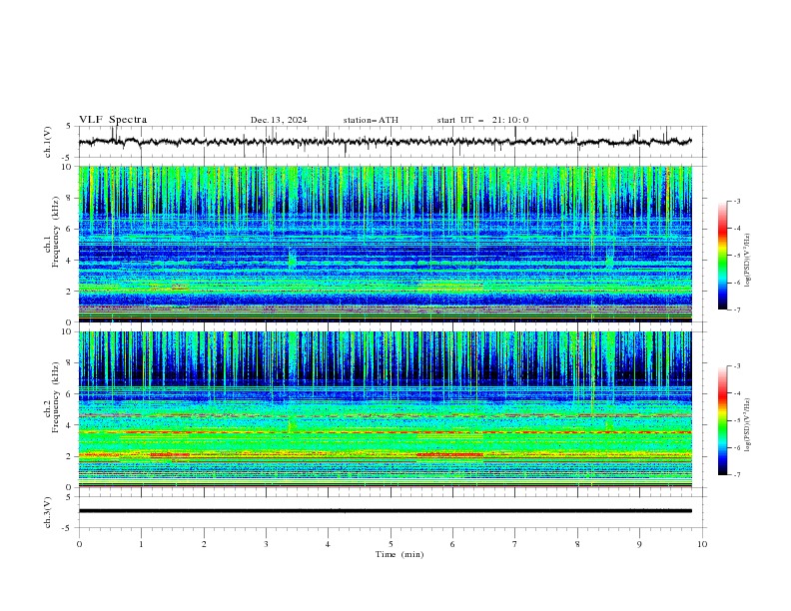
Task: Click the time axis tick label '3'
Action: 266,544
